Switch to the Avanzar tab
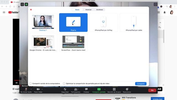177x100 pixels. [x=88, y=10]
